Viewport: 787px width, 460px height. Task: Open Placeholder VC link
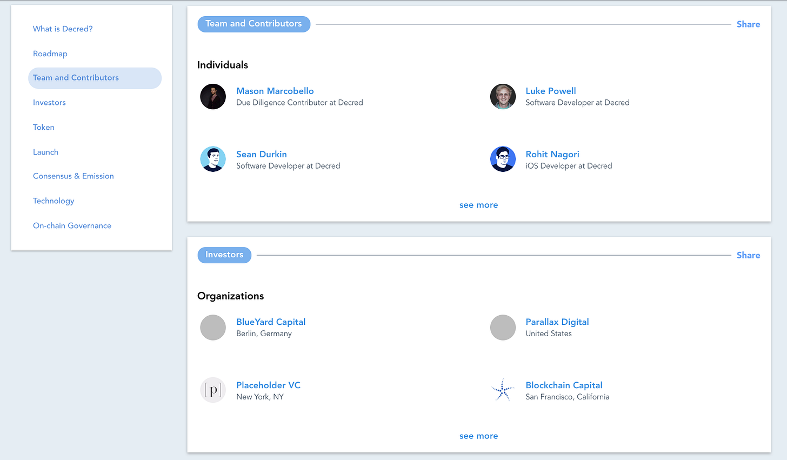(268, 385)
